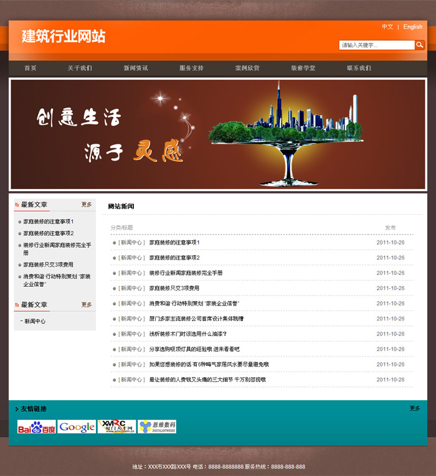Click the 建筑行业网站 site logo

point(64,36)
